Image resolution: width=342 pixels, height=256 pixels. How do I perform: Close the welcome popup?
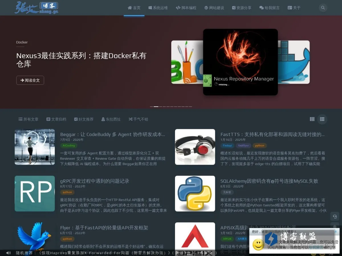click(336, 232)
